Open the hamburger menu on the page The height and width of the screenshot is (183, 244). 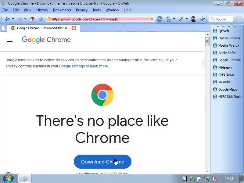10,41
